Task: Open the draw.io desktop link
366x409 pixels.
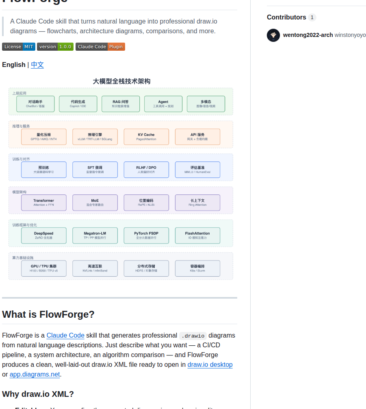Action: [210, 365]
